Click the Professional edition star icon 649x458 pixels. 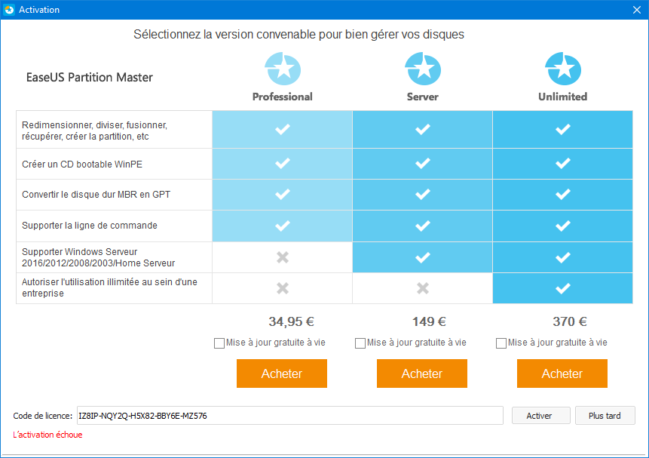[x=283, y=69]
